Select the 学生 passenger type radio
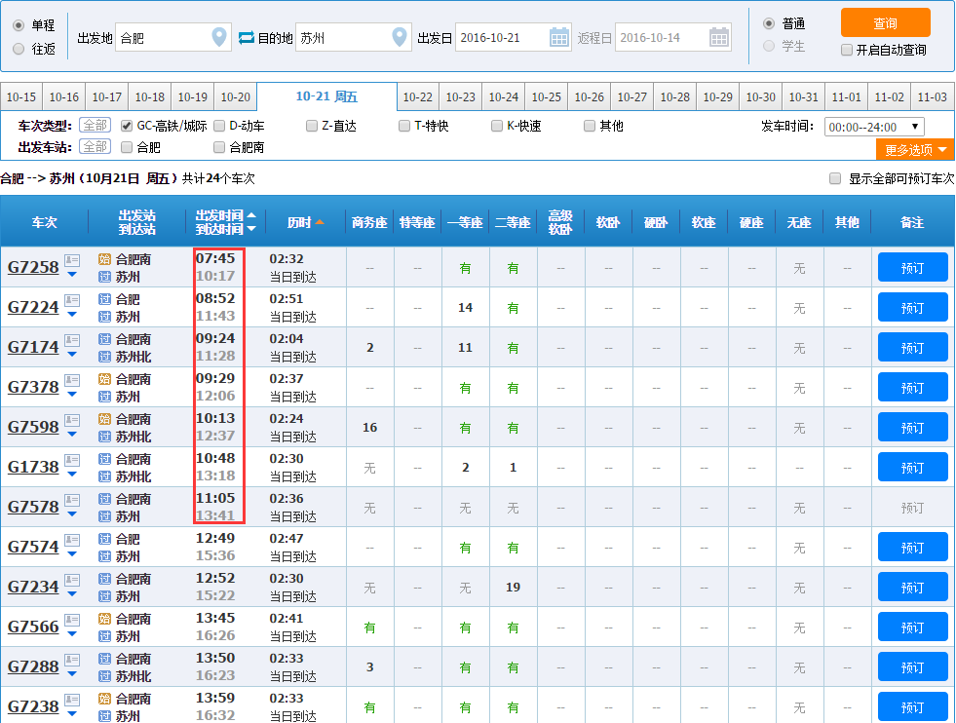Viewport: 956px width, 723px height. tap(769, 46)
